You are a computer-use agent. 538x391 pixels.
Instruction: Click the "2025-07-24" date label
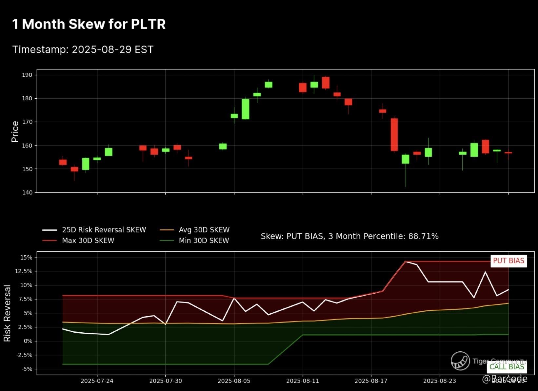[97, 381]
